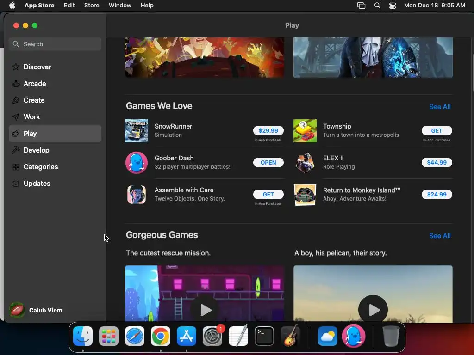Open the Window menu
This screenshot has width=474, height=355.
pyautogui.click(x=120, y=6)
